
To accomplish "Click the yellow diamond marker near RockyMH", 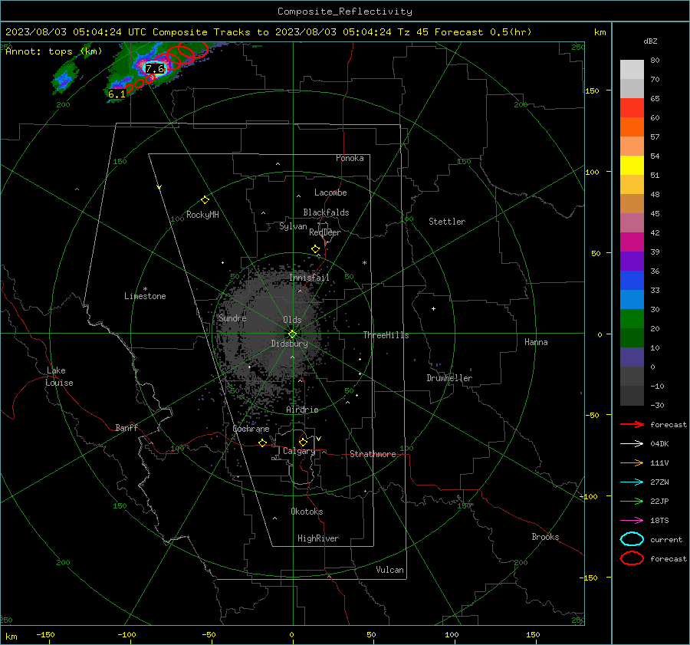I will coord(205,200).
